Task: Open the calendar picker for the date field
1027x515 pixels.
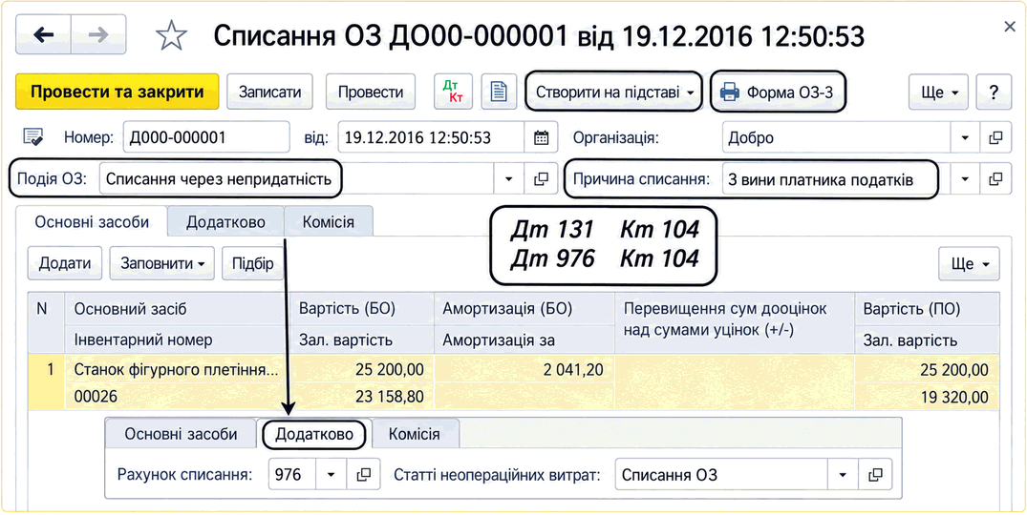Action: pos(541,138)
